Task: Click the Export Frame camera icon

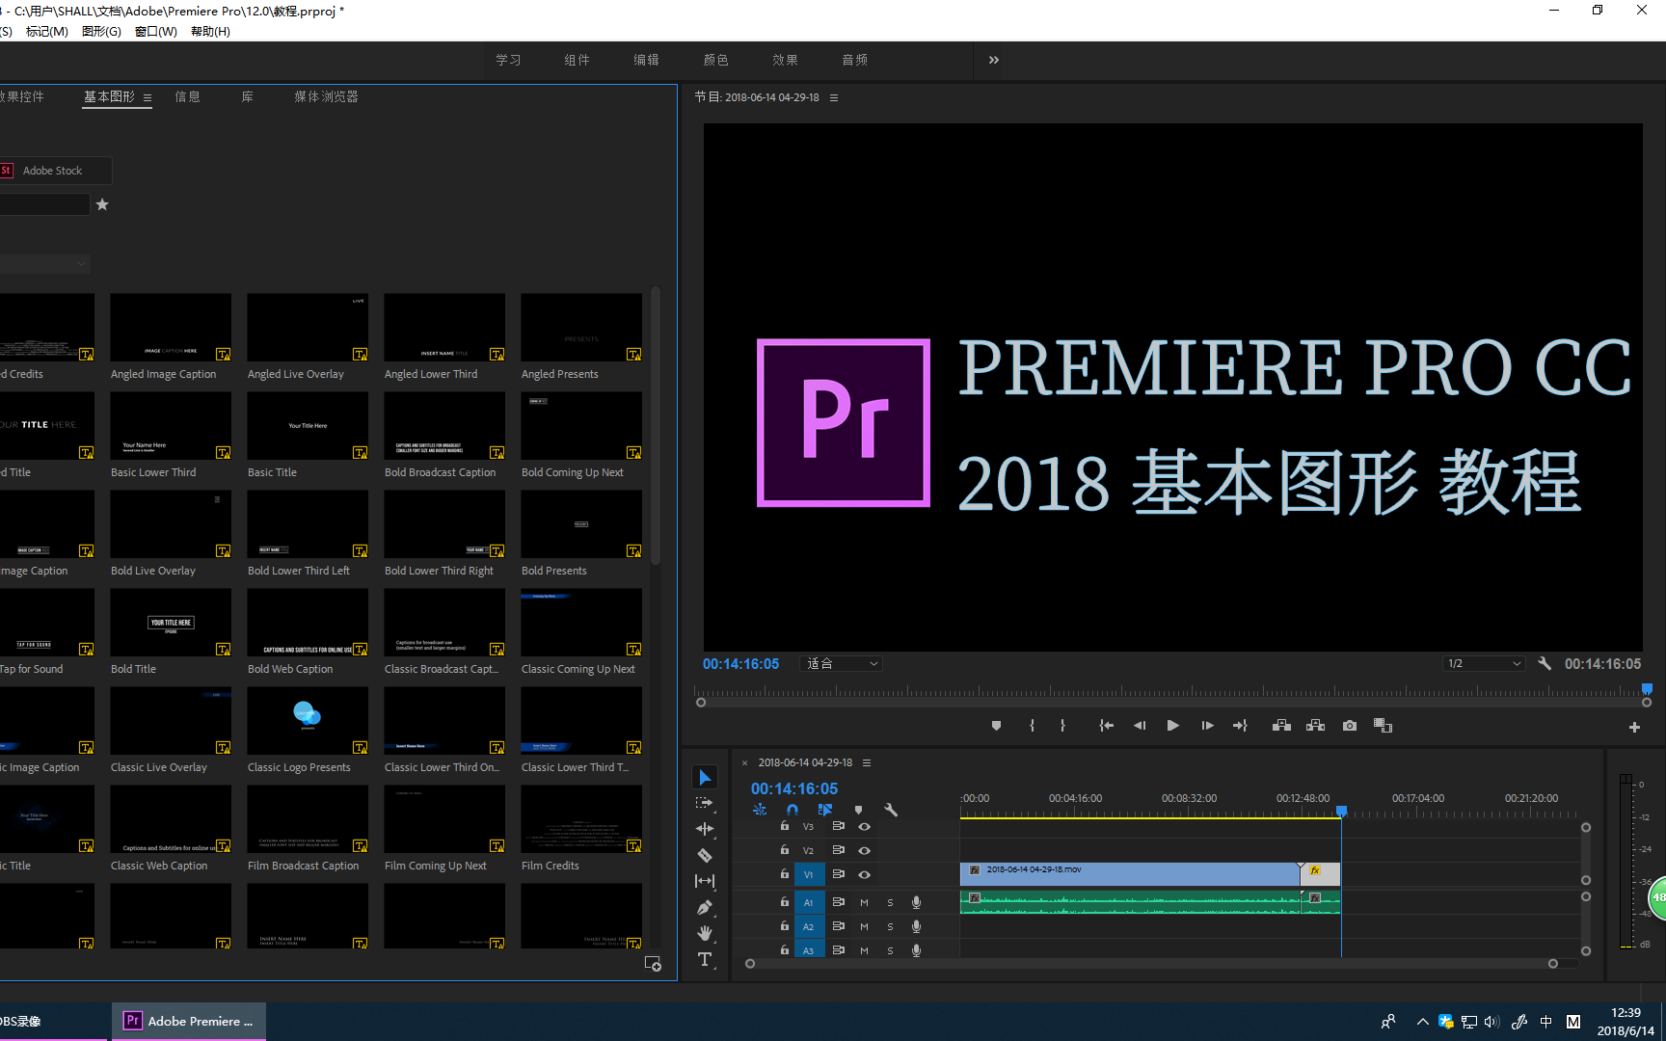Action: coord(1349,725)
